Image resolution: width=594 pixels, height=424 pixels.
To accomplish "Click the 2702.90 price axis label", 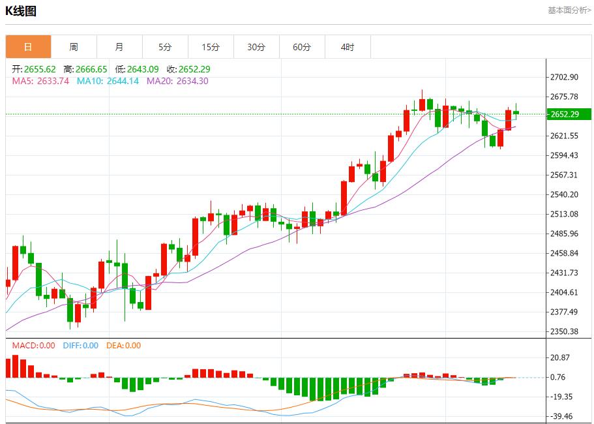I will tap(565, 77).
